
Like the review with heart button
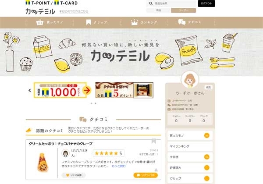coord(74,175)
